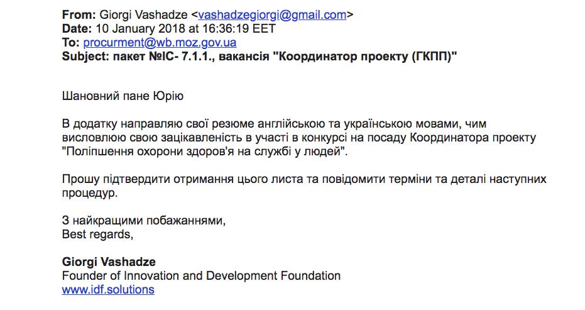Click the "Best regards," closing line
This screenshot has height=310, width=585.
coord(97,235)
